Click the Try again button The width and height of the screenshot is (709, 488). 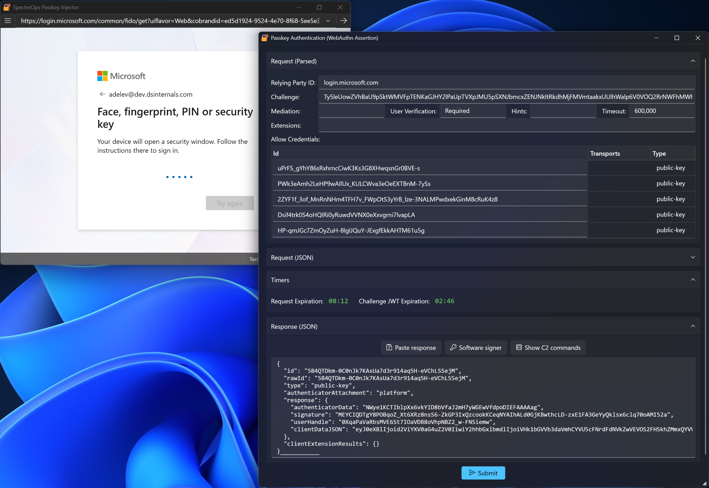(230, 203)
